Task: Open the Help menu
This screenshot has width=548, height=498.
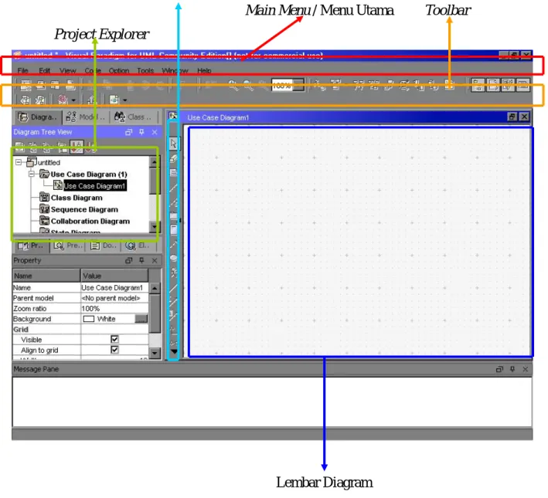Action: 204,70
